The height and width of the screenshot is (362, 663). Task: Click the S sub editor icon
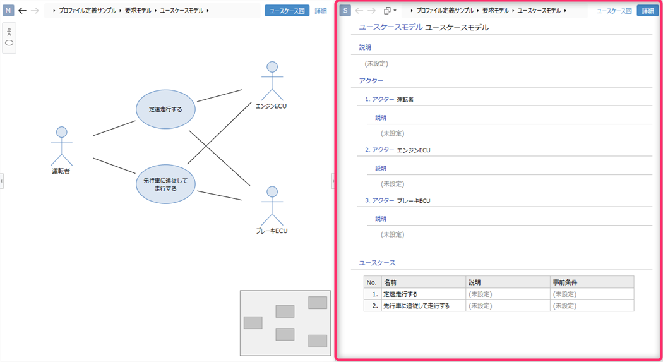(x=345, y=11)
